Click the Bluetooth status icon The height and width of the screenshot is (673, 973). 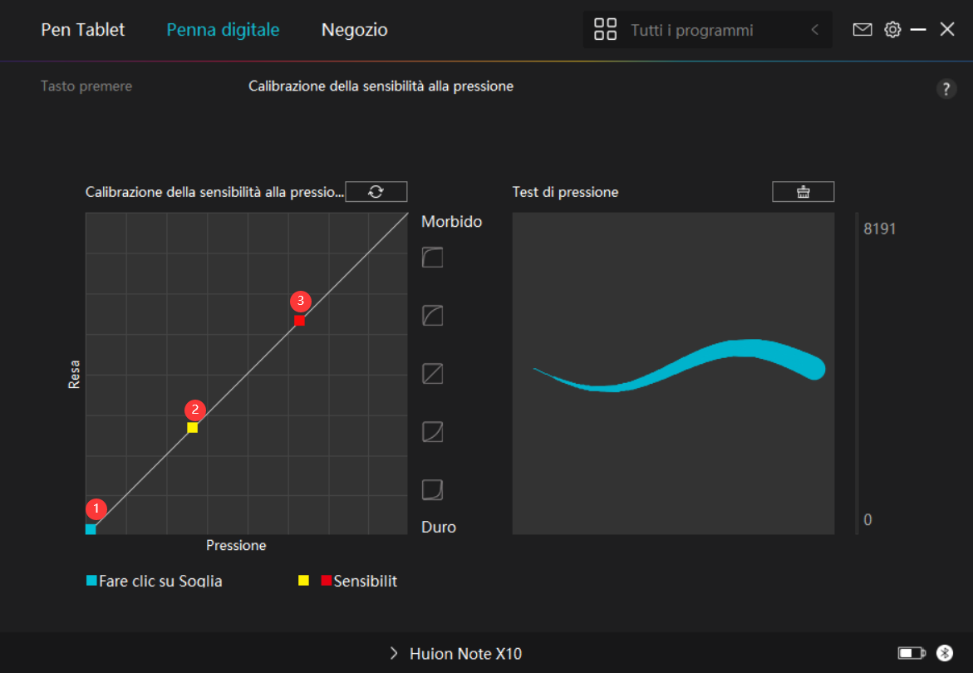click(x=944, y=653)
